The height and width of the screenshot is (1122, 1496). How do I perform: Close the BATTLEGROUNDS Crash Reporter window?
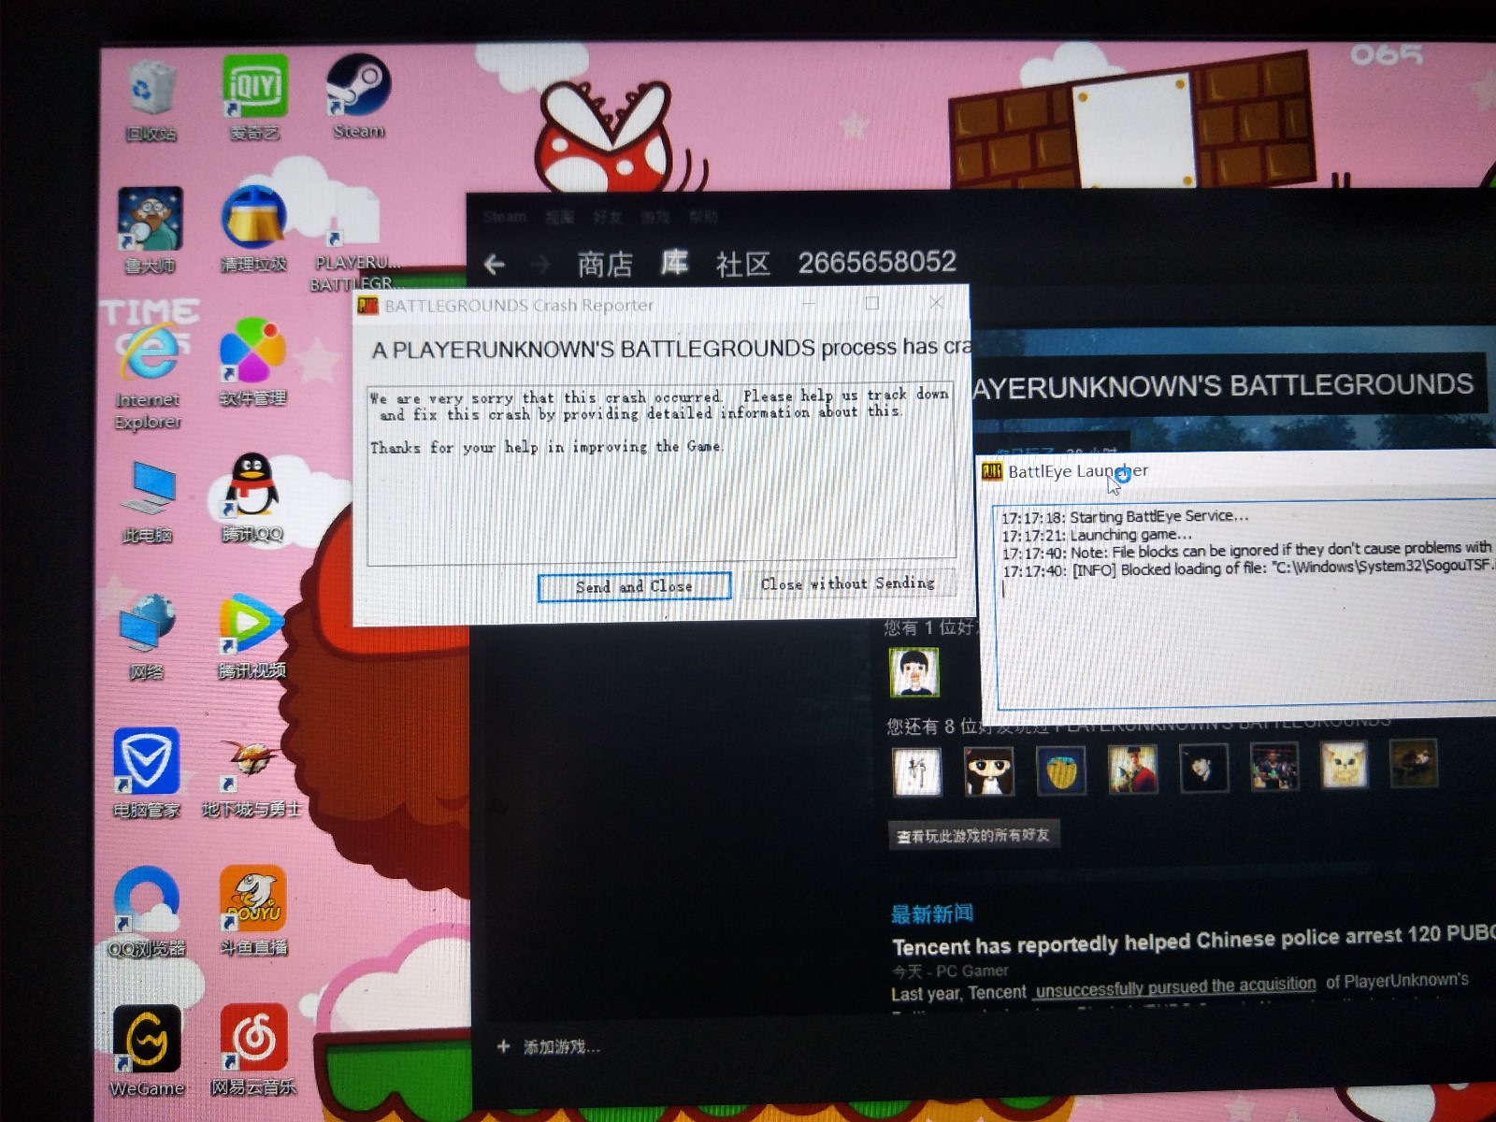click(x=937, y=302)
